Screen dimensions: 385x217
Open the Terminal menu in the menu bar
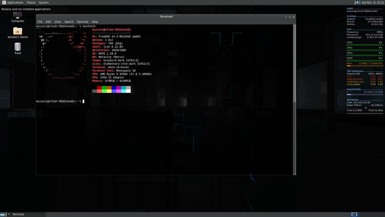click(x=82, y=22)
